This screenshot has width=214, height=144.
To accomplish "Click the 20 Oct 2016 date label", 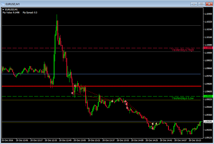I will (8, 140).
